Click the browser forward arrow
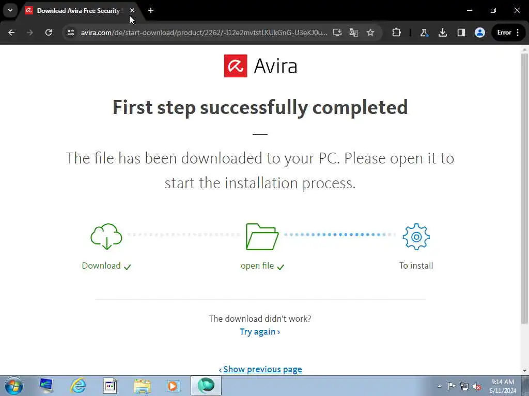 tap(30, 32)
